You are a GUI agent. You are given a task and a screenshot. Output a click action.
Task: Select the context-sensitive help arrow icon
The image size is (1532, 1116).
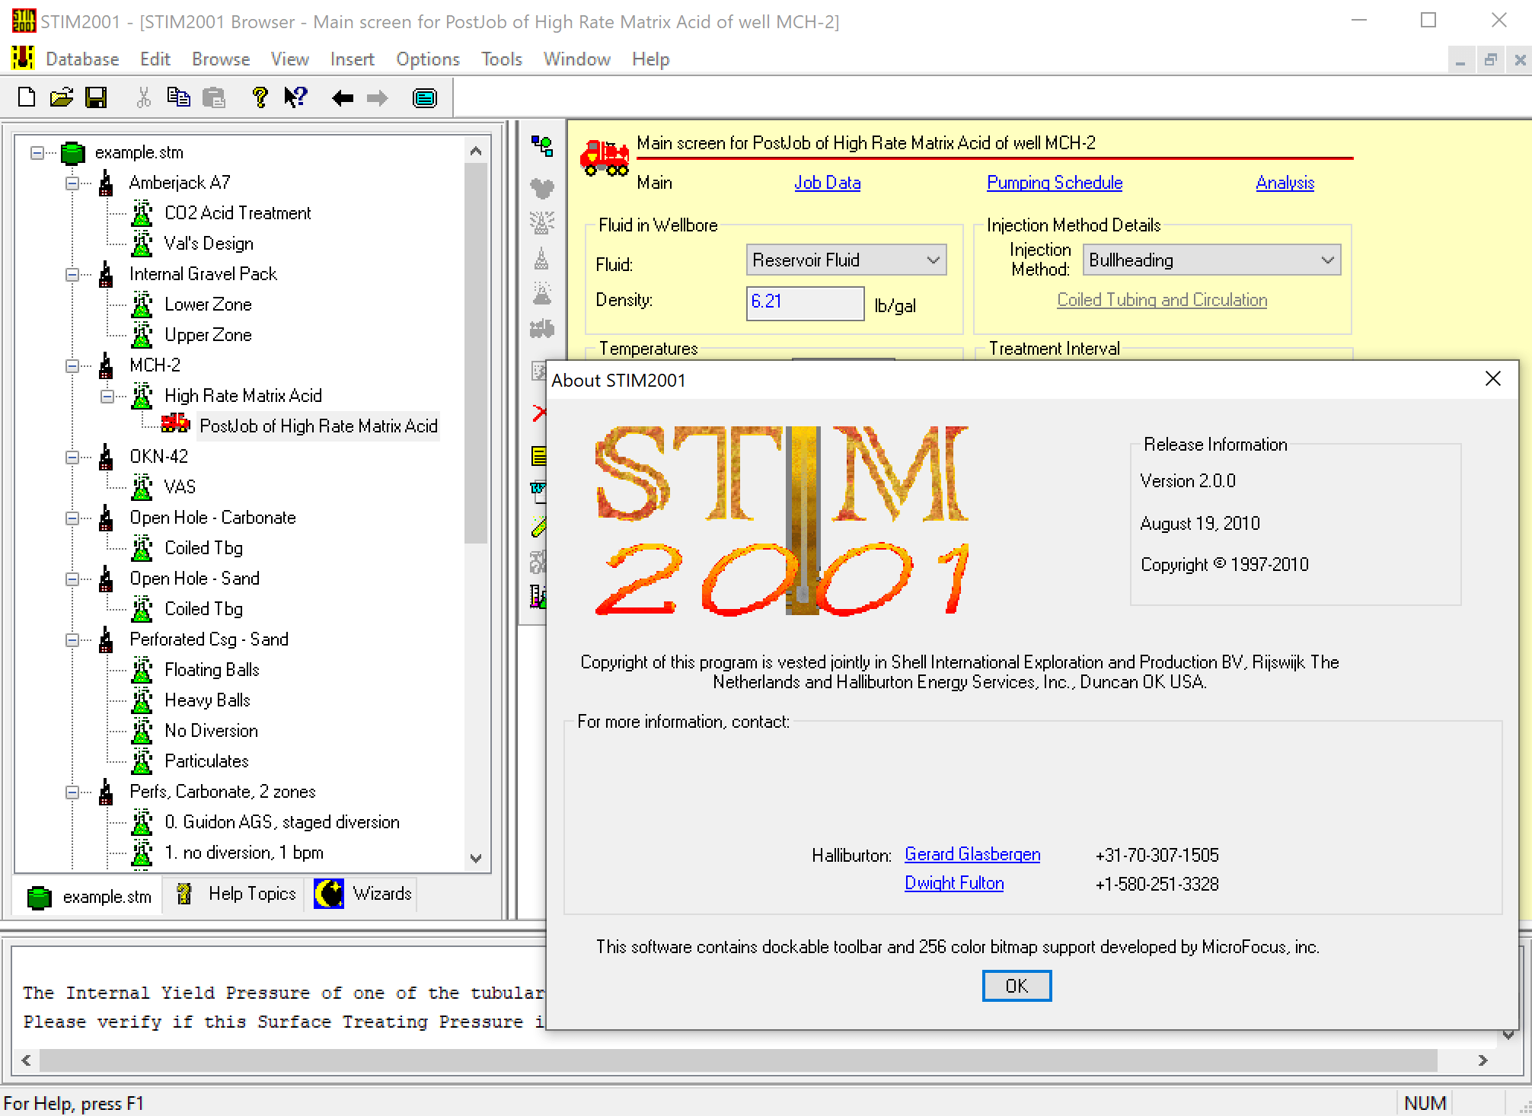click(295, 97)
